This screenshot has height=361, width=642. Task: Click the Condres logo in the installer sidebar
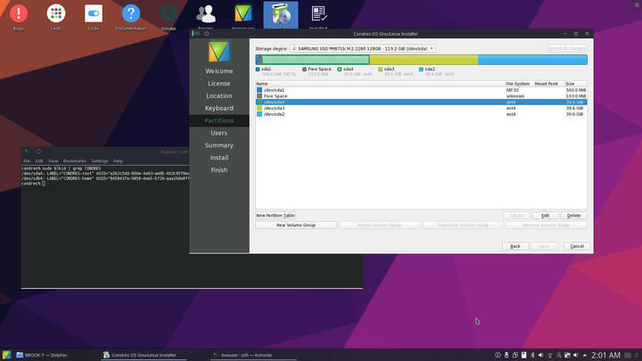pyautogui.click(x=219, y=51)
